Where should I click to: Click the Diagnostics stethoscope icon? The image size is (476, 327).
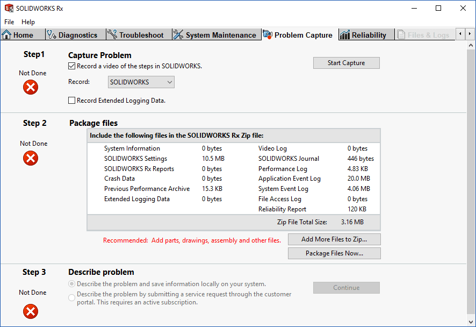tap(51, 34)
